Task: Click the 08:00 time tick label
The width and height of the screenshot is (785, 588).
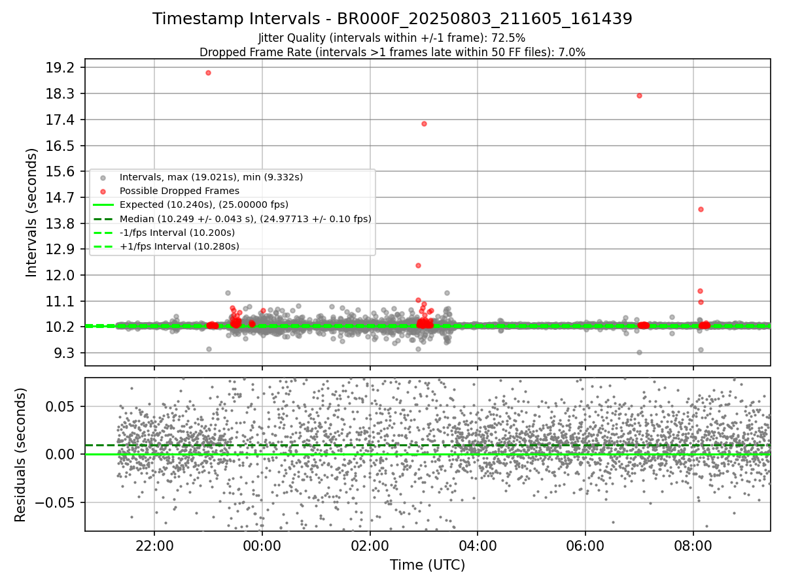Action: pyautogui.click(x=693, y=546)
